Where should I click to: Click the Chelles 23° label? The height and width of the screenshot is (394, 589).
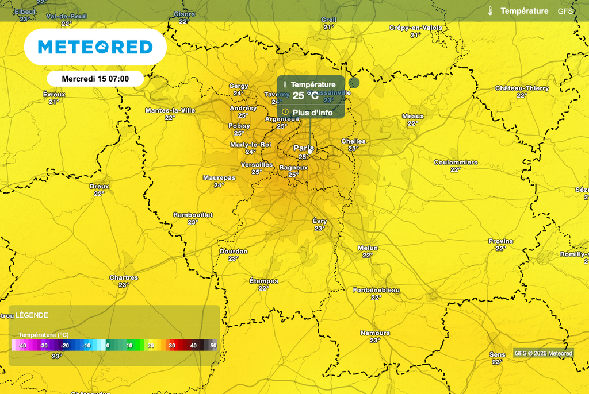(x=353, y=145)
